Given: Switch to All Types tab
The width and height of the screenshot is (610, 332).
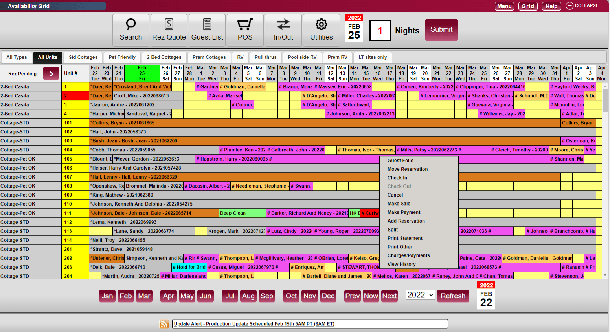Looking at the screenshot, I should click(x=17, y=57).
